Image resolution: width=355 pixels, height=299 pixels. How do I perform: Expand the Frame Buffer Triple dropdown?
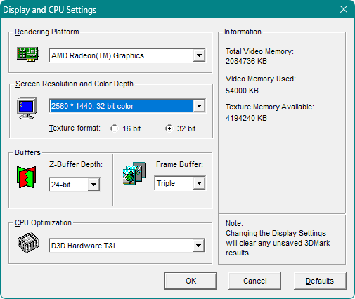(x=199, y=183)
